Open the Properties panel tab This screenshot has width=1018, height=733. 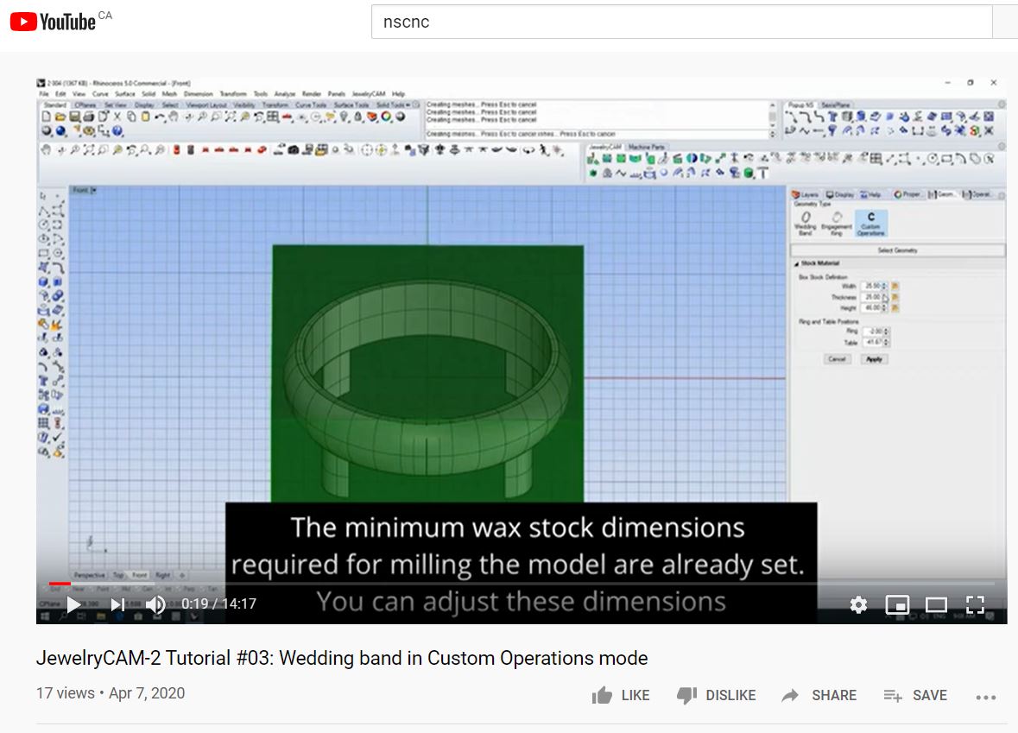[907, 194]
